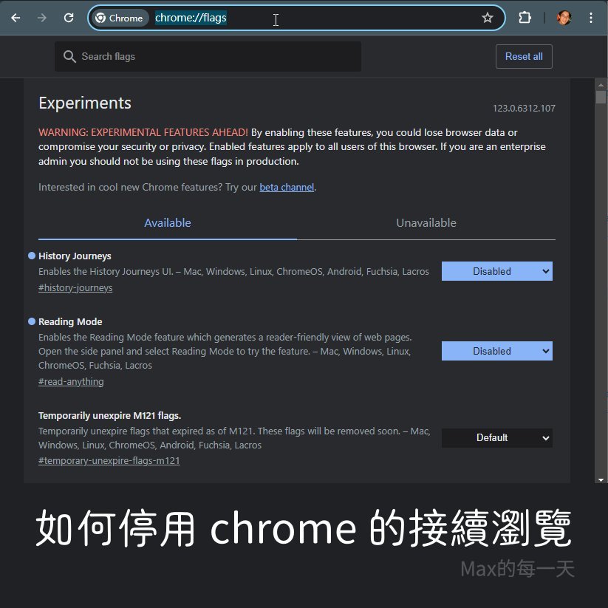Screen dimensions: 608x608
Task: Reload the chrome://flags page
Action: (x=69, y=18)
